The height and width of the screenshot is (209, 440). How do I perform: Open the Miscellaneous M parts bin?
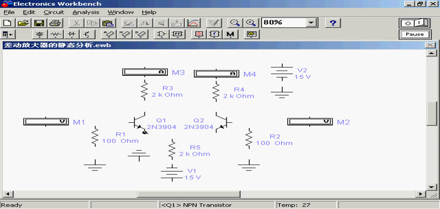230,34
